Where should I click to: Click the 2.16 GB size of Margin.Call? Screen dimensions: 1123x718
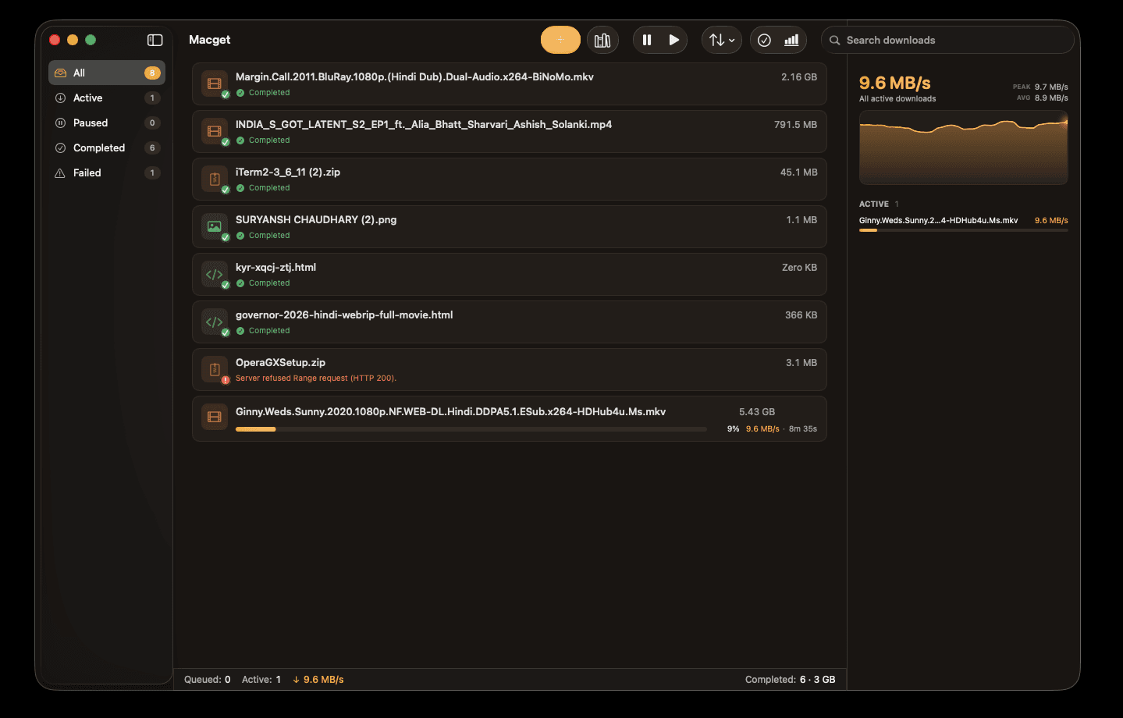click(799, 76)
